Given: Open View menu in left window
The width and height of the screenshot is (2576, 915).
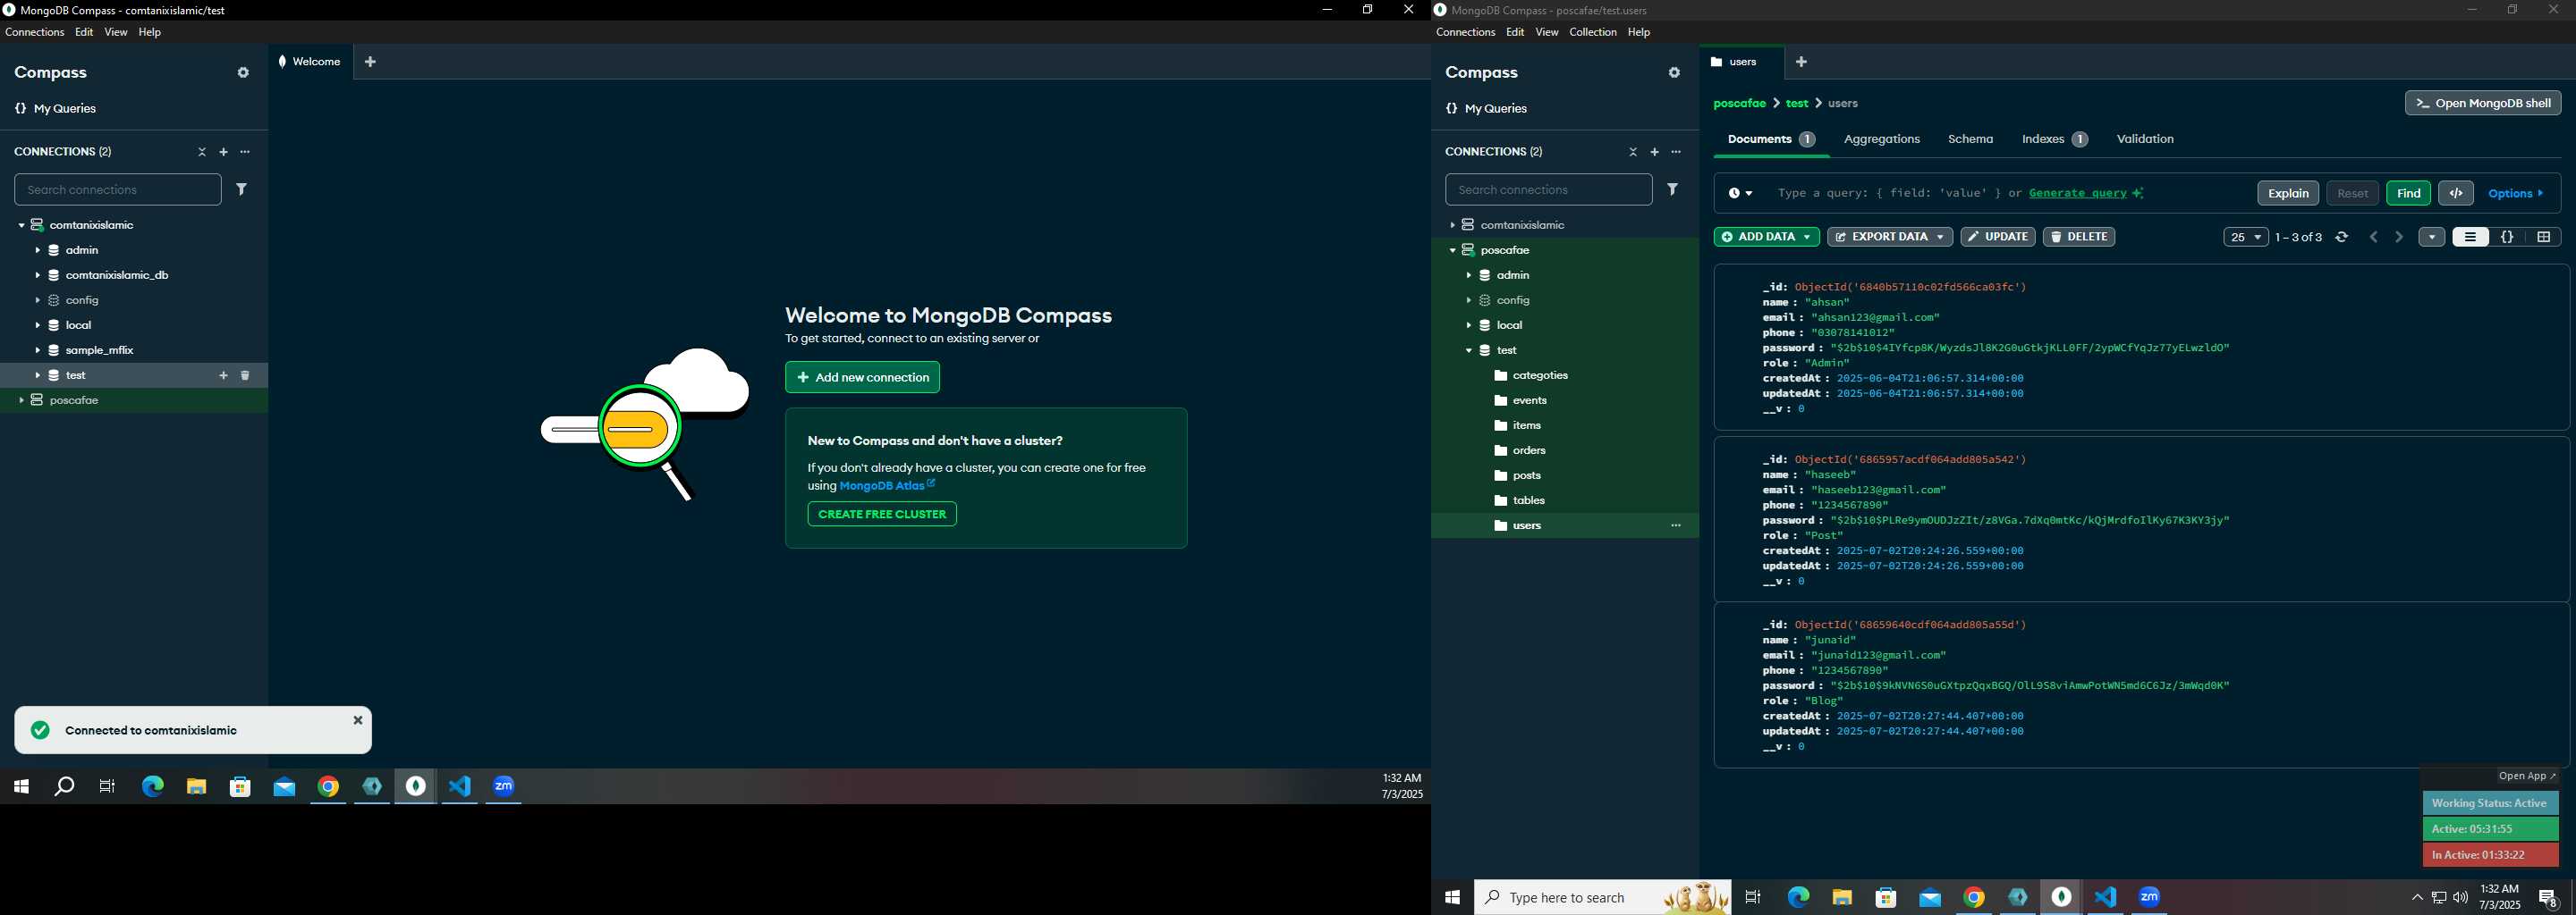Looking at the screenshot, I should coord(116,32).
